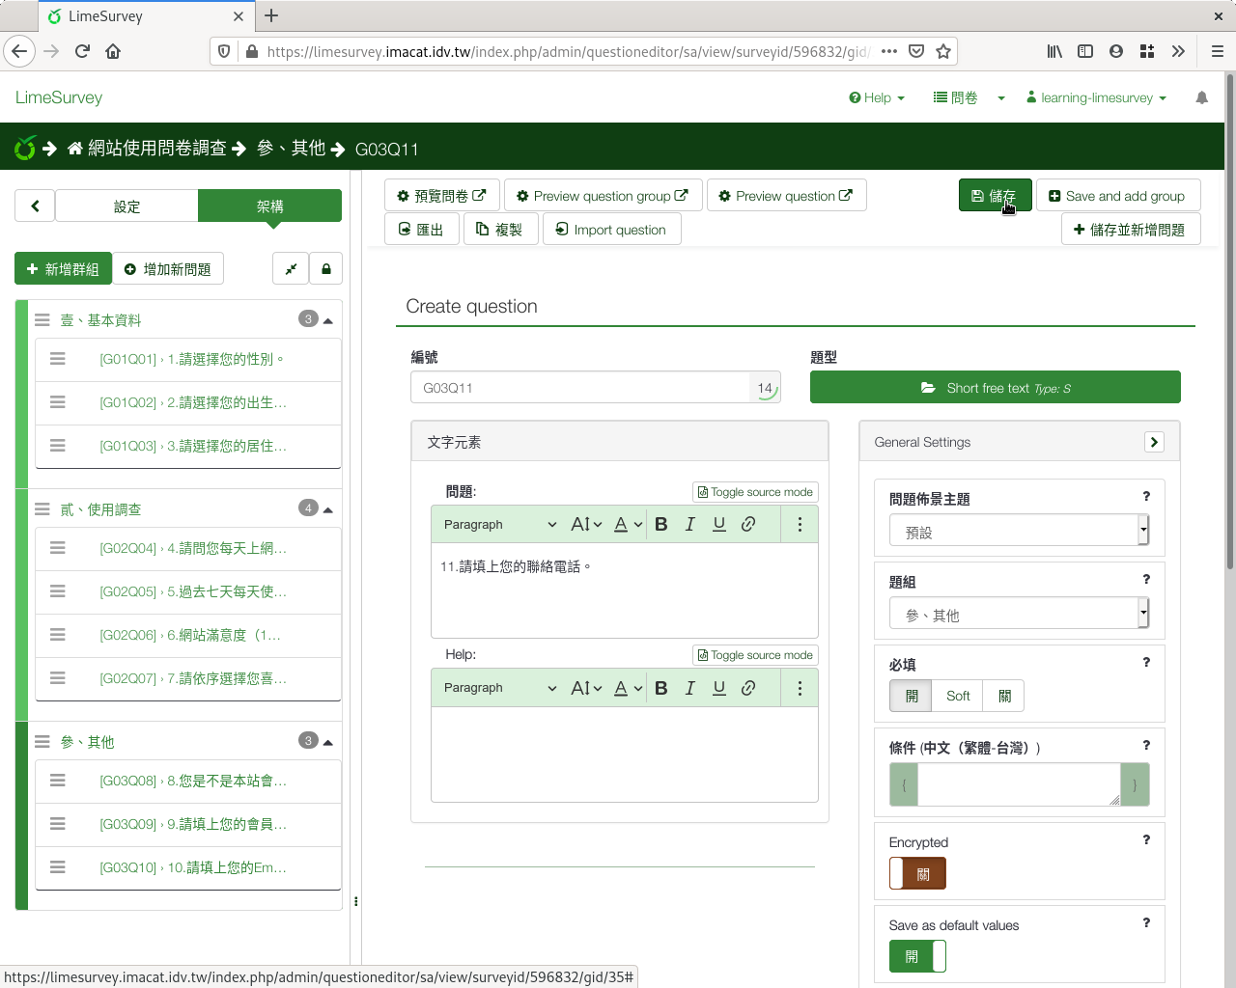Set mandatory option to 關
Image resolution: width=1236 pixels, height=988 pixels.
pyautogui.click(x=1004, y=696)
